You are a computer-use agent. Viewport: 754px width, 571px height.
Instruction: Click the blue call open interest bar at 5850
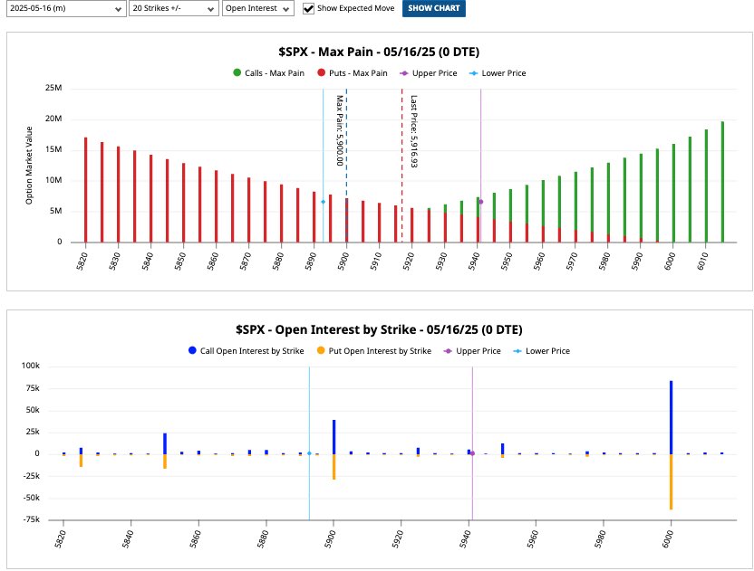[165, 443]
